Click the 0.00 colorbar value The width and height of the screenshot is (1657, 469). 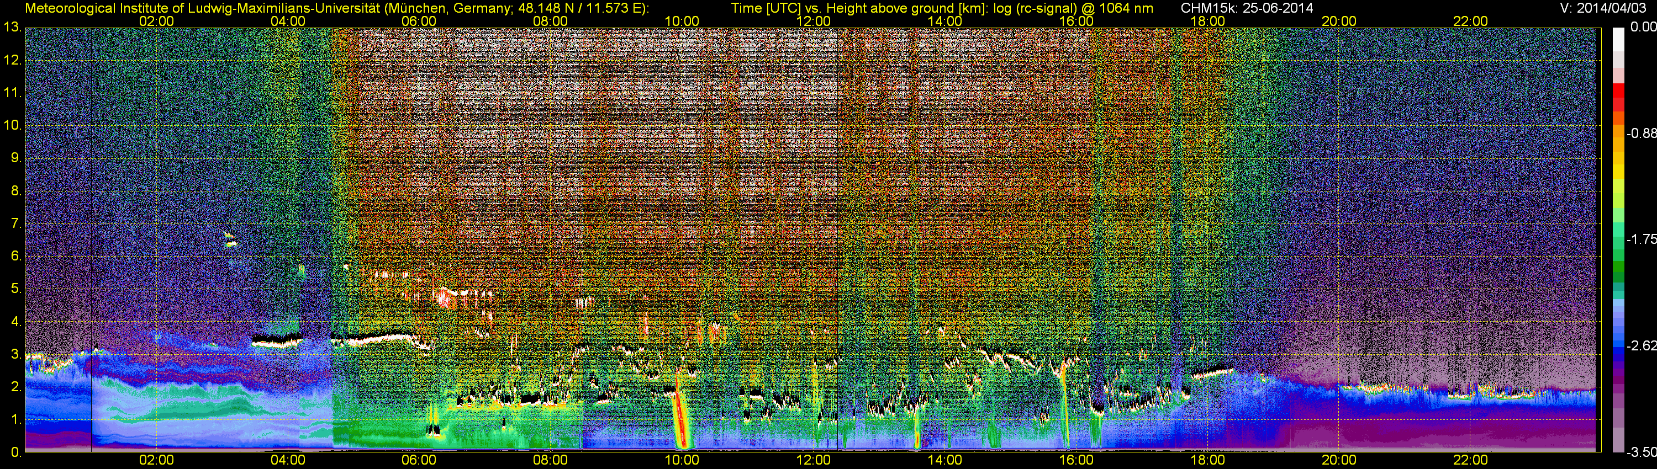pyautogui.click(x=1644, y=28)
